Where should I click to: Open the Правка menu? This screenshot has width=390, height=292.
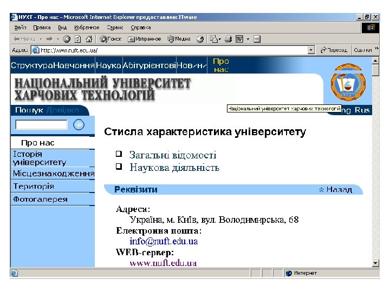coord(42,28)
